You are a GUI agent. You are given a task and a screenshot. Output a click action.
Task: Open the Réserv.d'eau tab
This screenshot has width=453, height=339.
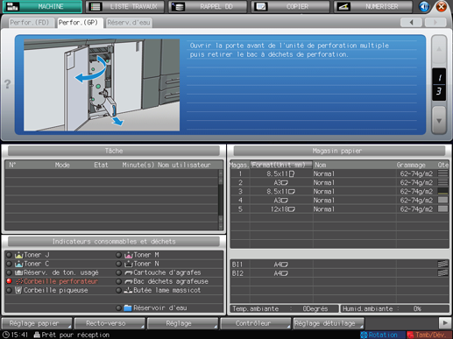pyautogui.click(x=129, y=23)
